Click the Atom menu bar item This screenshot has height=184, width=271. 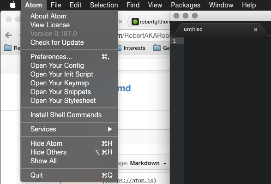34,5
